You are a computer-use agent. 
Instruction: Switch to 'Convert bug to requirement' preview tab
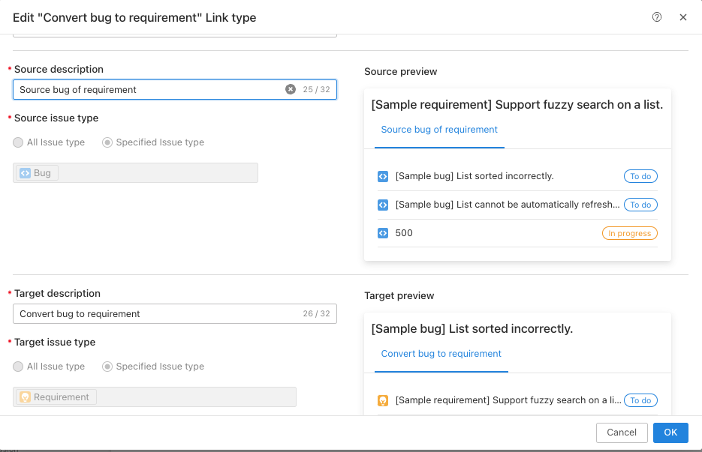pyautogui.click(x=441, y=354)
